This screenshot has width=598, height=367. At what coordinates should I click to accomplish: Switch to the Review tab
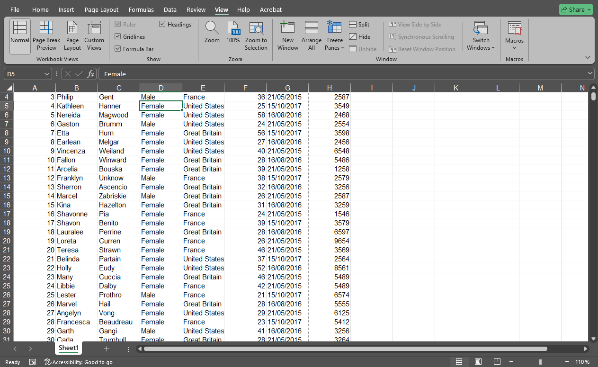click(x=196, y=9)
